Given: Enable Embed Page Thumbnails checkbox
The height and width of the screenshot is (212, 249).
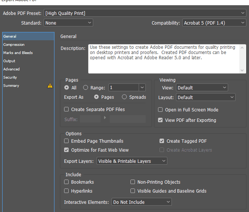Looking at the screenshot, I should (66, 141).
